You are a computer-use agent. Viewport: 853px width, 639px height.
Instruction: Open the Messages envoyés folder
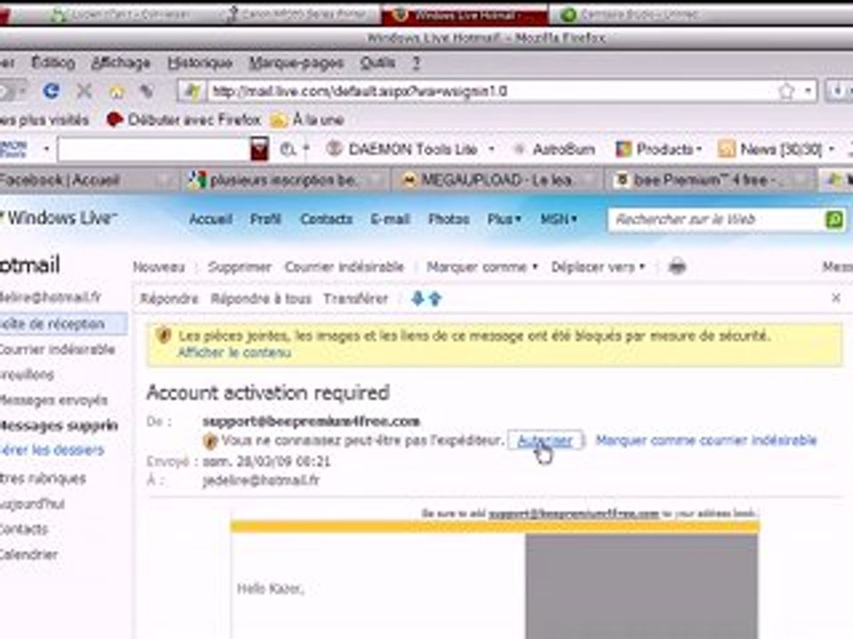(53, 400)
